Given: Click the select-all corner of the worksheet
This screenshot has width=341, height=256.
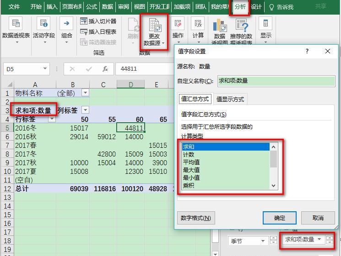Looking at the screenshot, I should 9,84.
